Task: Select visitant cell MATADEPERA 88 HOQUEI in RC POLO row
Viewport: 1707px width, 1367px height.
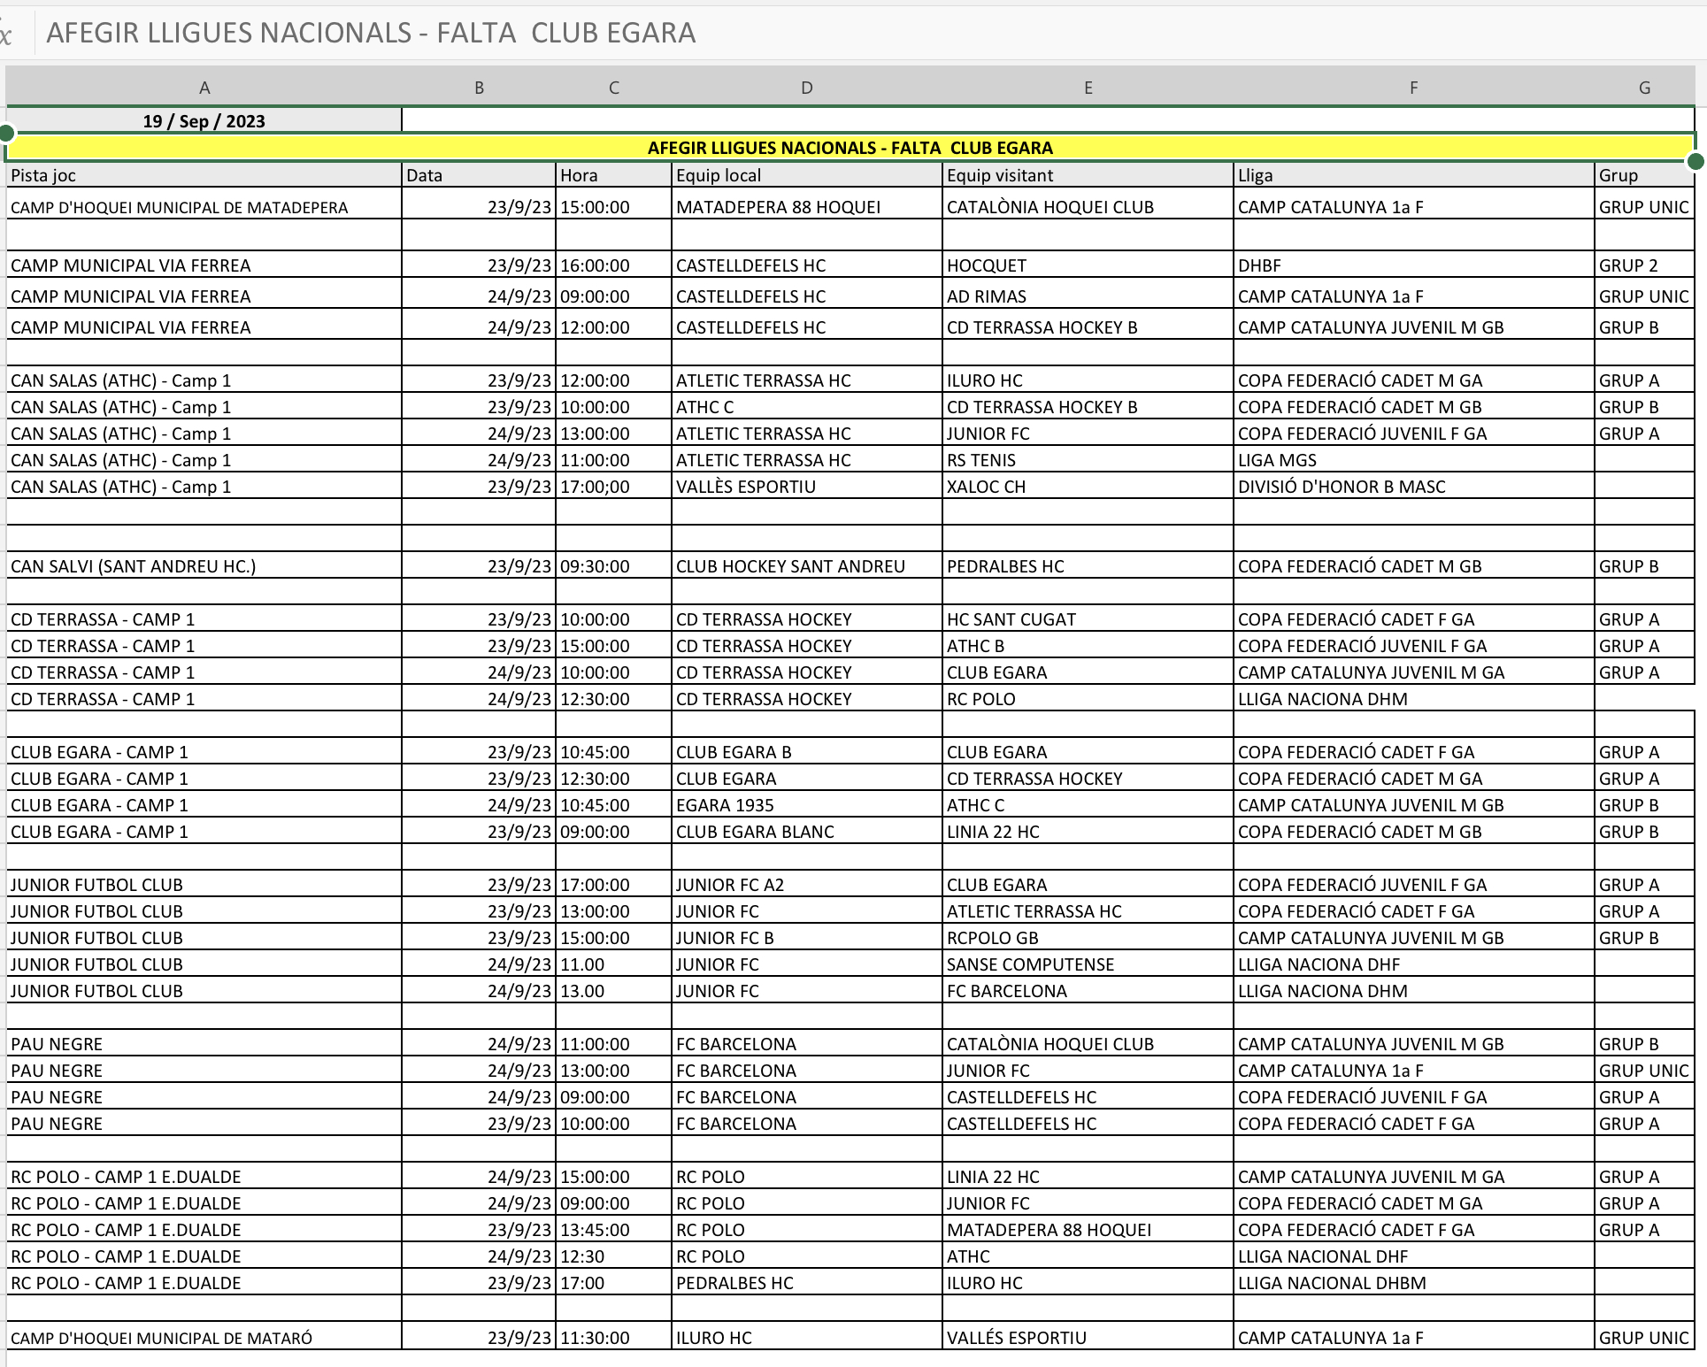Action: pyautogui.click(x=1088, y=1230)
